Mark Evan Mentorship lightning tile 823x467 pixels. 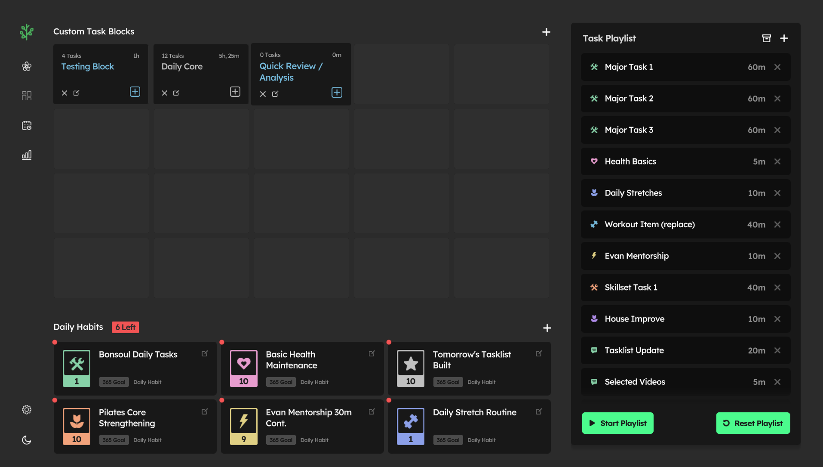pos(244,427)
